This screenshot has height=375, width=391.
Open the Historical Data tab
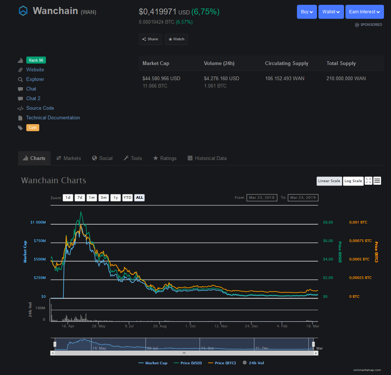[207, 158]
